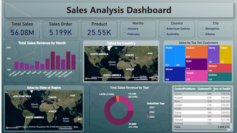Select the Richard row in customer table

pyautogui.click(x=202, y=120)
